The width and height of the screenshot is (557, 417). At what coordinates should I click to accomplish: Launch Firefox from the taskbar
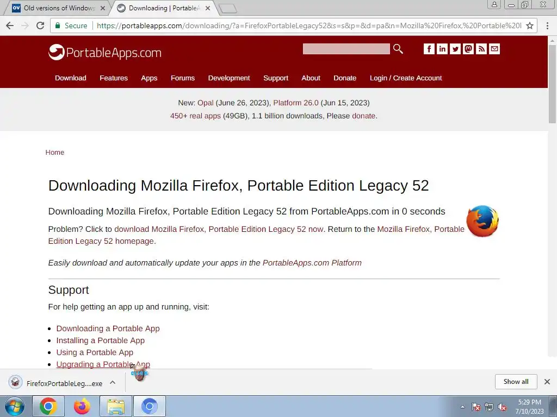[x=82, y=406]
